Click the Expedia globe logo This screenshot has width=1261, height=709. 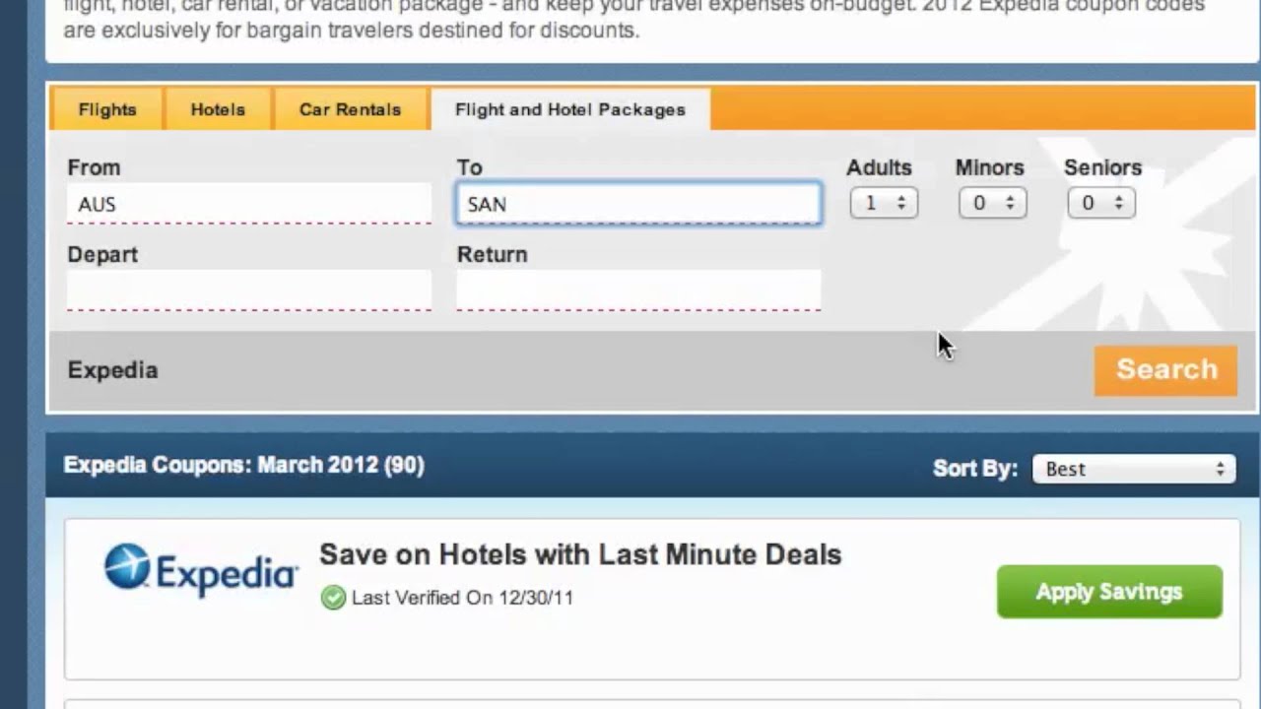pos(127,567)
